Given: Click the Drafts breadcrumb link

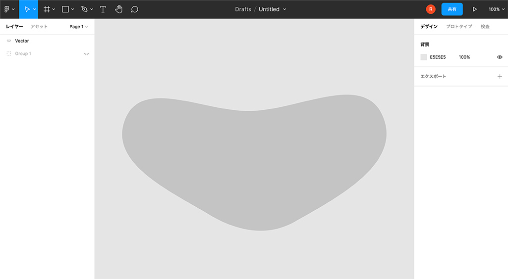Looking at the screenshot, I should coord(243,9).
